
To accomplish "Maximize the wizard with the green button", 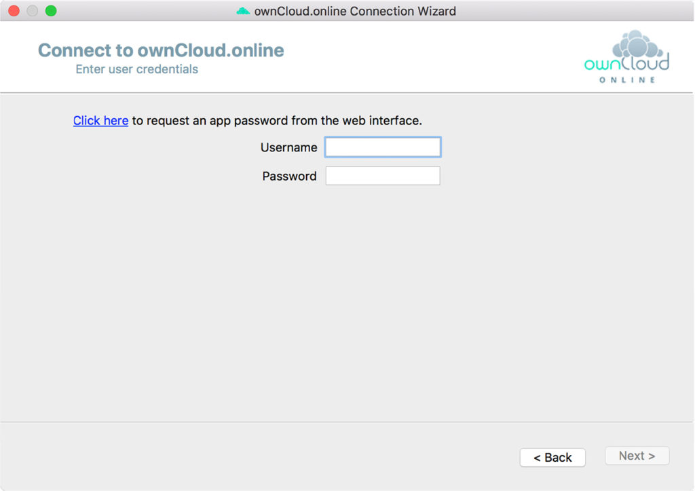I will point(50,11).
